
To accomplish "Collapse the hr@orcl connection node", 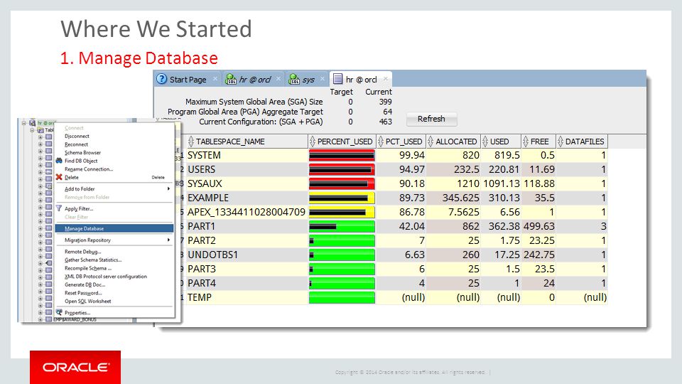I will [24, 123].
